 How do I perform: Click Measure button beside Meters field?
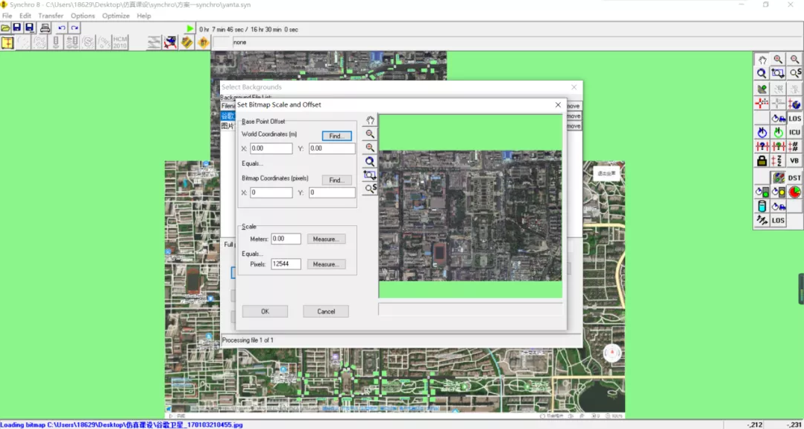[326, 239]
